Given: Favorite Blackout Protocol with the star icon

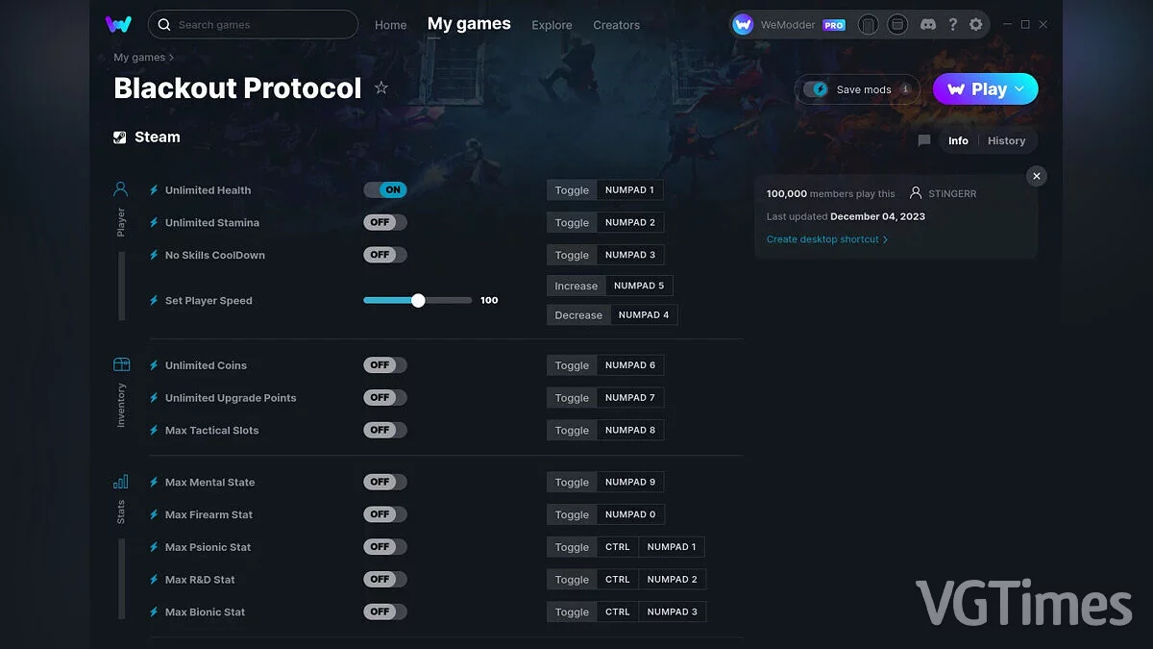Looking at the screenshot, I should 381,88.
